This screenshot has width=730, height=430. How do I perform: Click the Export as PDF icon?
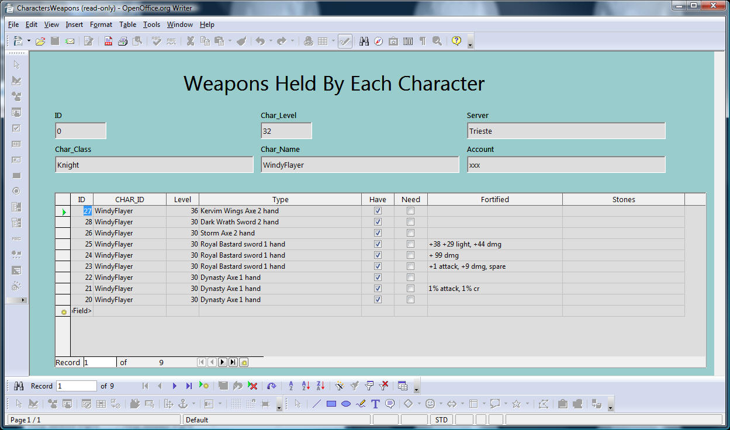(108, 41)
